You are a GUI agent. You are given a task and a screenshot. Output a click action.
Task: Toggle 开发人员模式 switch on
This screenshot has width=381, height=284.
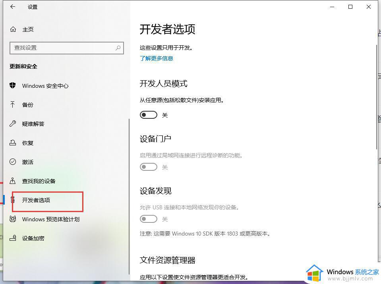(x=149, y=115)
